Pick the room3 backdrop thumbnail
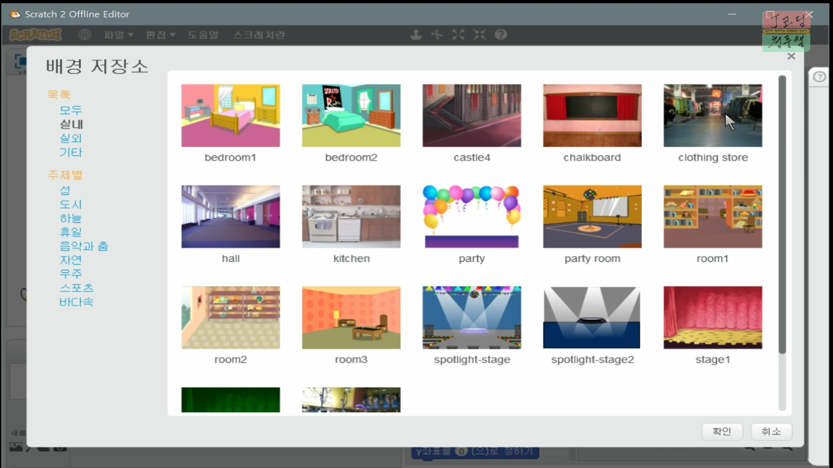Screen dimensions: 833x468 (x=351, y=318)
